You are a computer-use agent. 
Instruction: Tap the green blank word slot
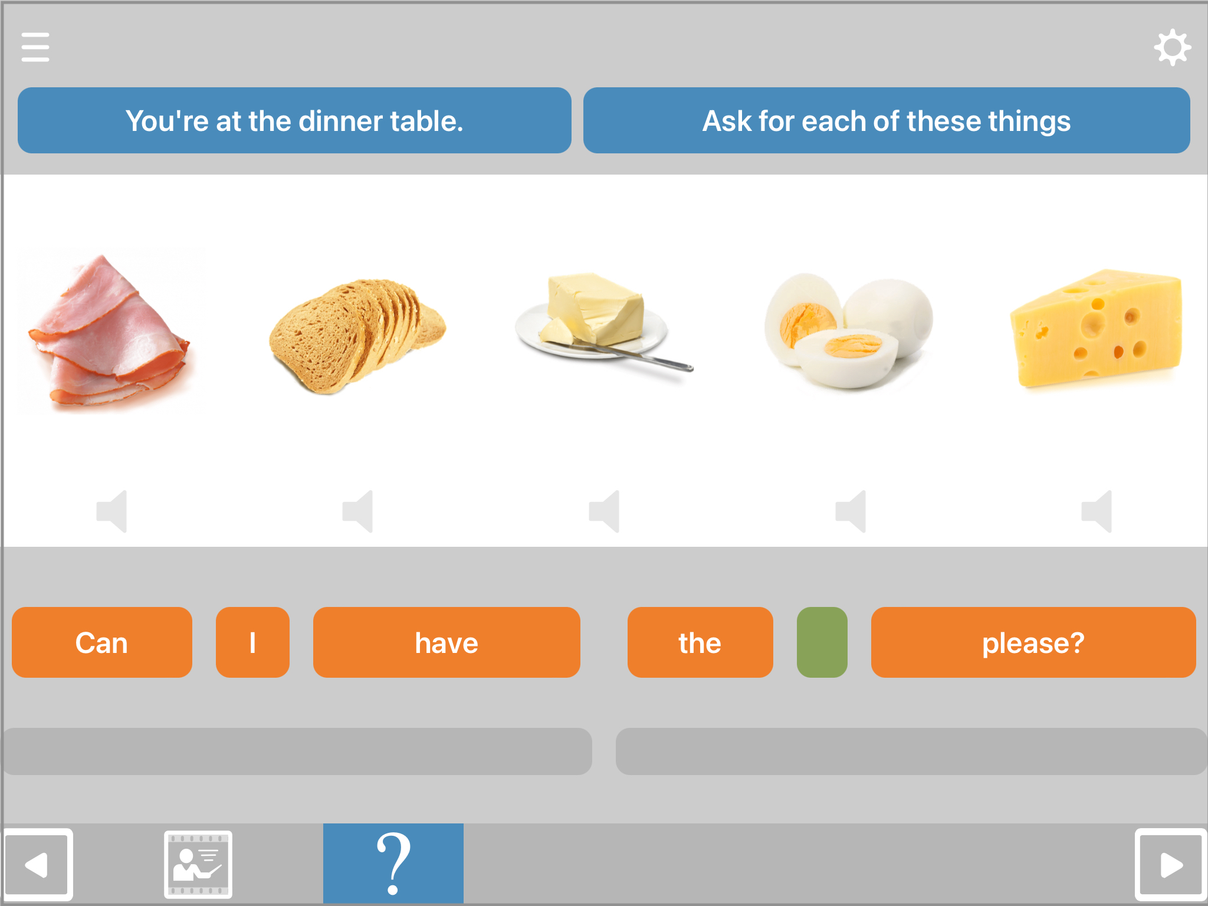[x=822, y=642]
